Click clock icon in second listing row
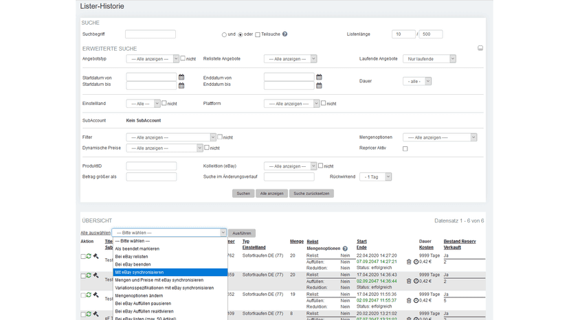This screenshot has height=320, width=569. (416, 281)
